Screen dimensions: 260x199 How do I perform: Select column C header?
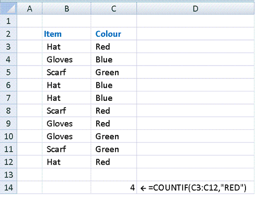click(x=114, y=8)
